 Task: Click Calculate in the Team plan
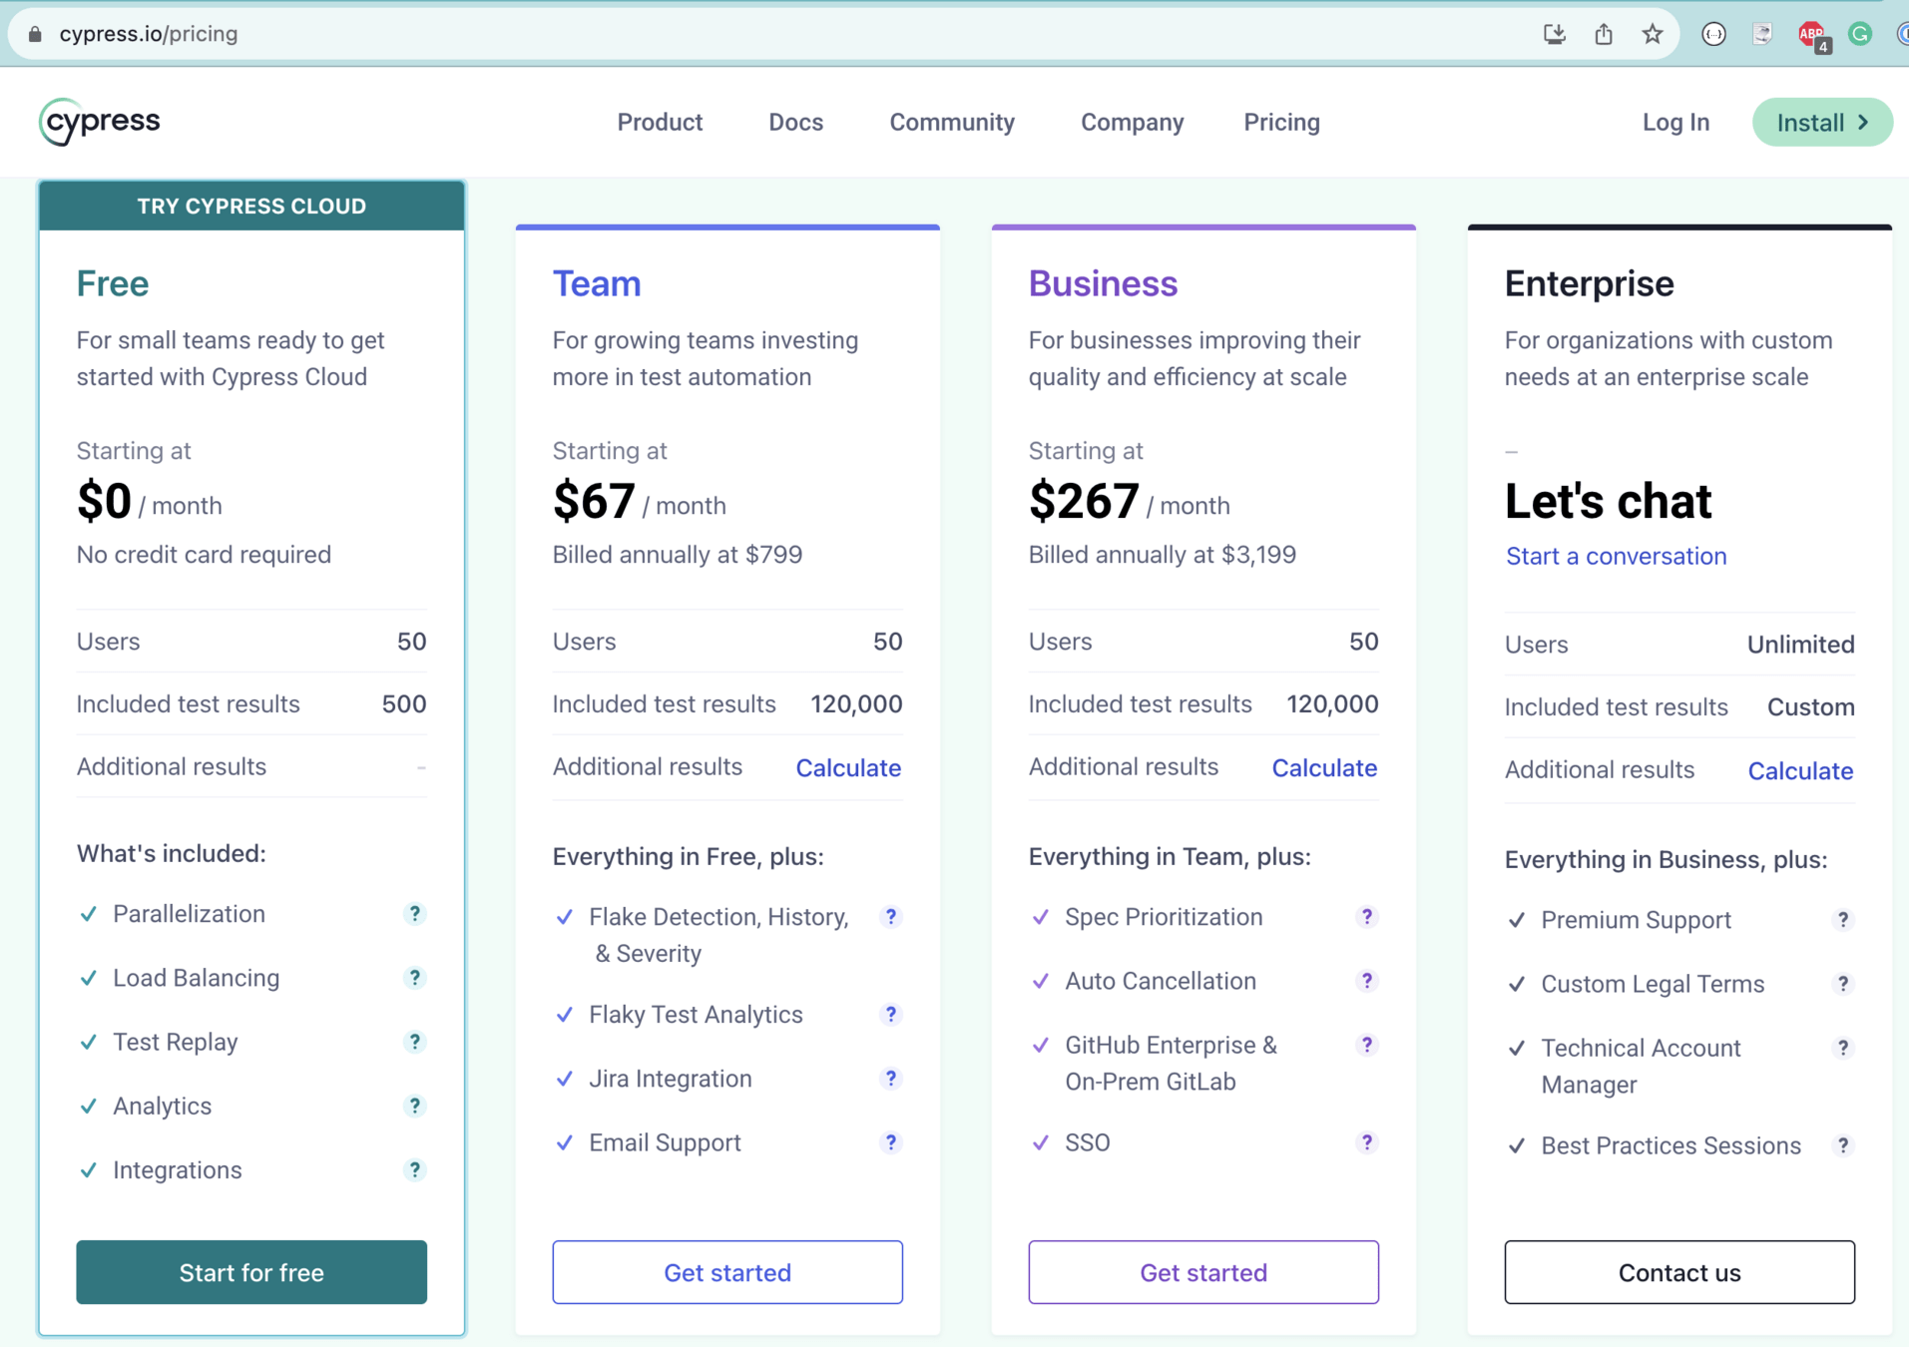click(x=848, y=767)
